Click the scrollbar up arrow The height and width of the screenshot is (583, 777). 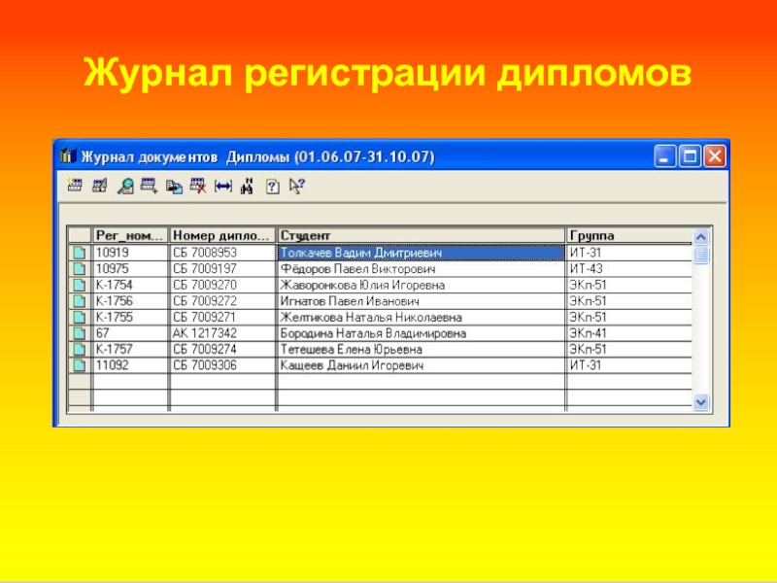(x=700, y=237)
